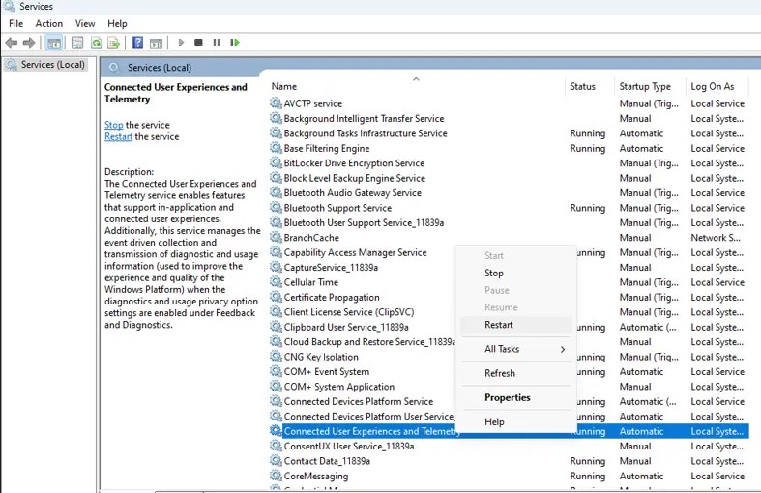
Task: Select Properties in the context menu
Action: [508, 397]
